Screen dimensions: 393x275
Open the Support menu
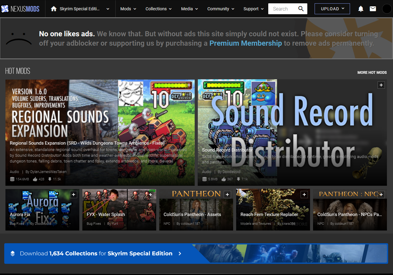(253, 9)
